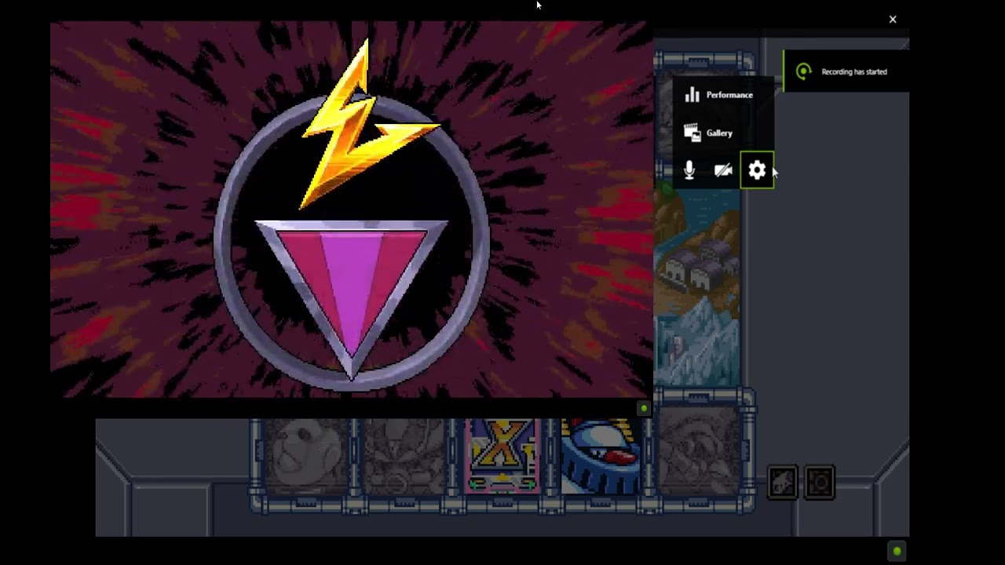The width and height of the screenshot is (1005, 565).
Task: Click the 'Recording has started' notification text
Action: 854,71
